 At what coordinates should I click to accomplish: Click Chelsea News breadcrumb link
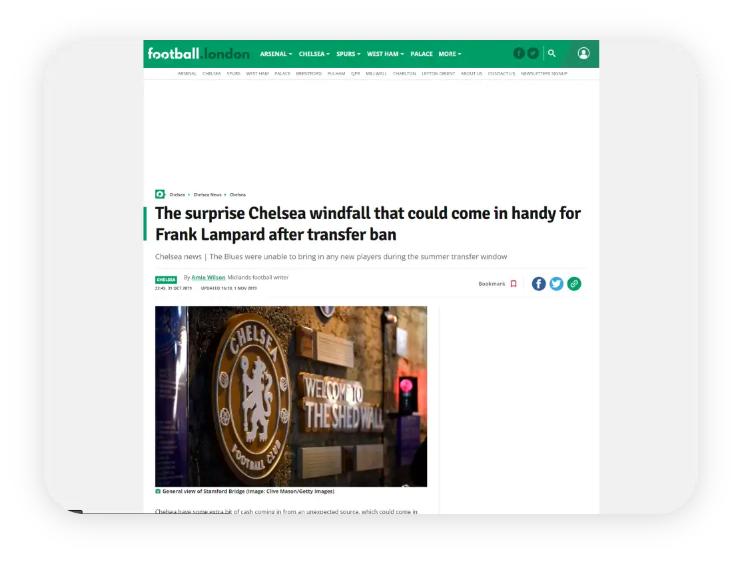point(207,195)
